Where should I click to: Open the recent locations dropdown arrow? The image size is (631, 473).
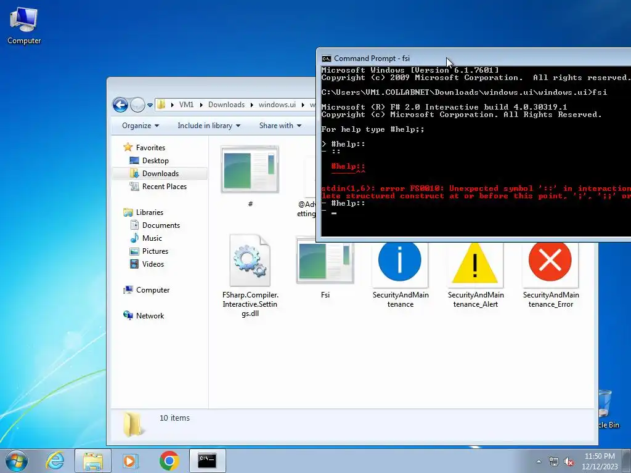click(x=150, y=105)
